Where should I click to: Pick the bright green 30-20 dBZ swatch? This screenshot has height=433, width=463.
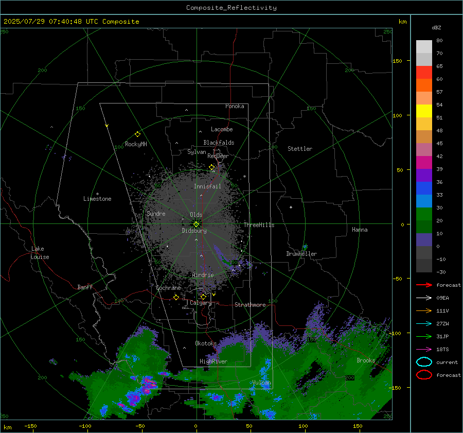click(424, 214)
